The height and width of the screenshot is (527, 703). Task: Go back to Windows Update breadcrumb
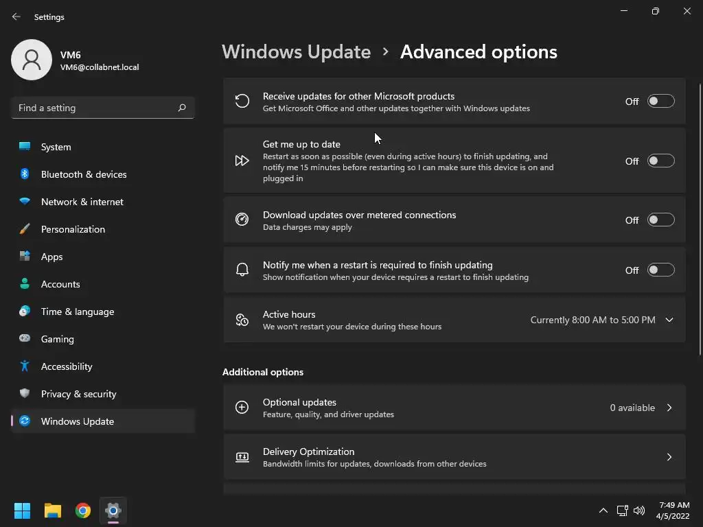point(297,52)
